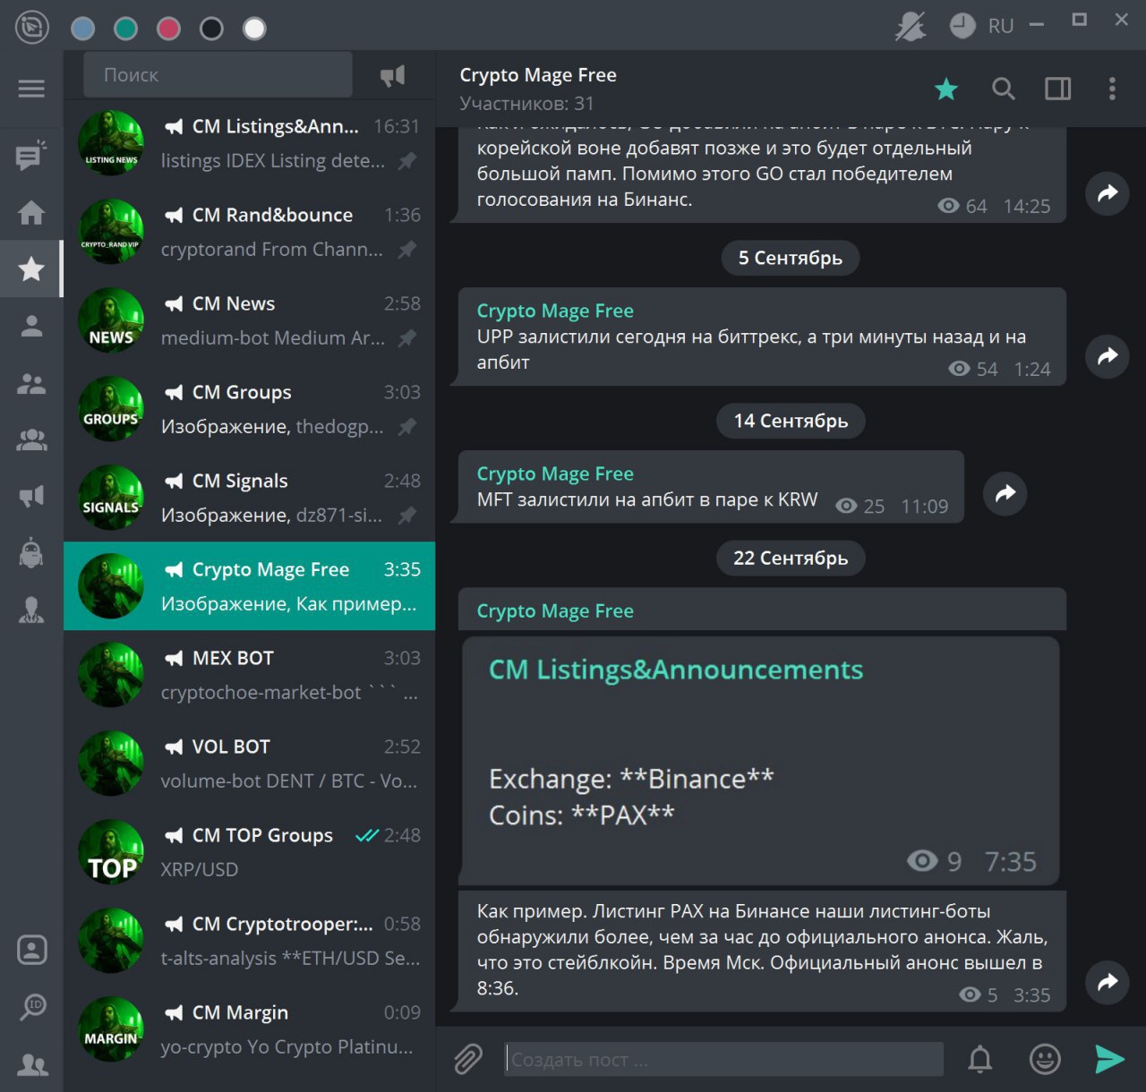Open contacts card icon in bottom sidebar
1146x1092 pixels.
(32, 950)
